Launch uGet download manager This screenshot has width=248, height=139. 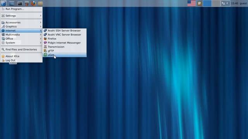click(x=65, y=55)
